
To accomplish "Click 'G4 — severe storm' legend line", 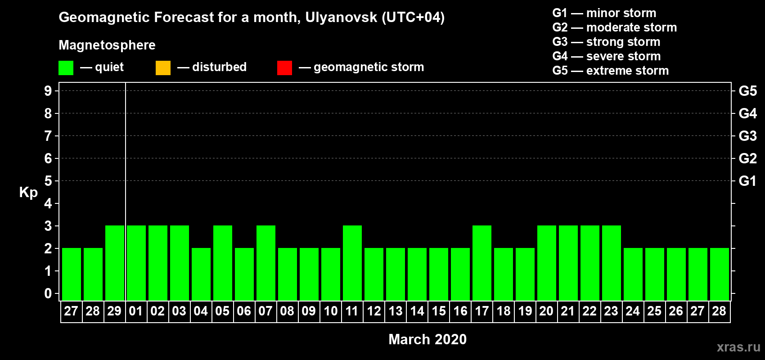I will 607,56.
